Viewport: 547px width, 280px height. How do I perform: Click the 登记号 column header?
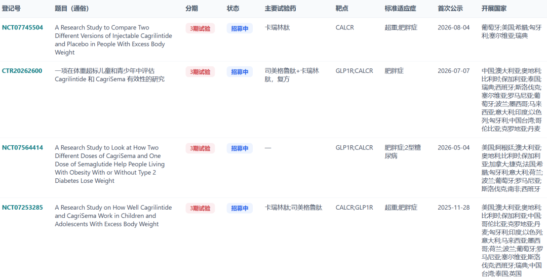[x=11, y=9]
